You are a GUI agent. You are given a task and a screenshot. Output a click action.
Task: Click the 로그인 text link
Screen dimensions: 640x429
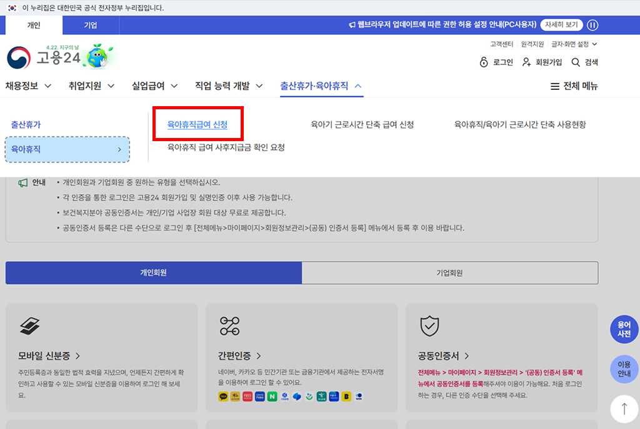(503, 62)
